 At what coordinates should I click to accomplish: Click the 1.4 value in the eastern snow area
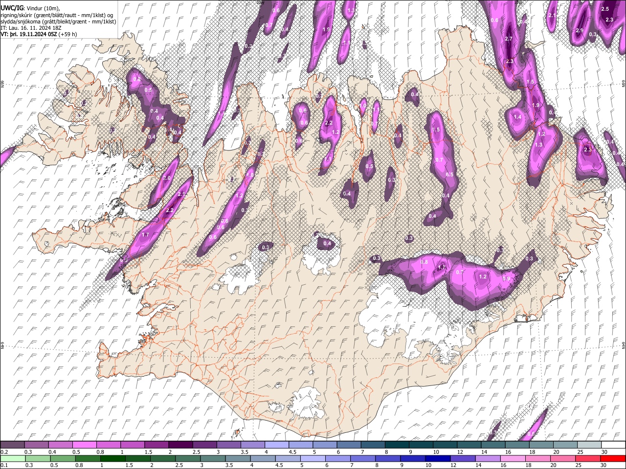(x=517, y=117)
